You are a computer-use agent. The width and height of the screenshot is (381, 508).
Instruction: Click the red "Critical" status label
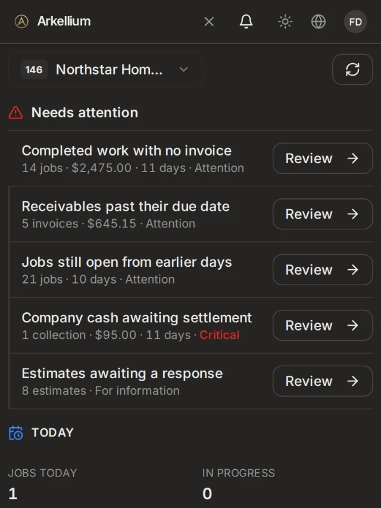coord(219,335)
